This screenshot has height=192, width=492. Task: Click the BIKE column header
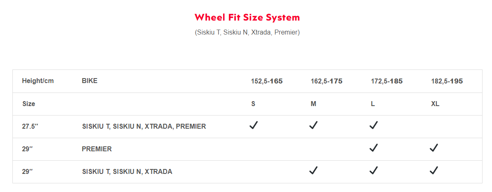(90, 81)
